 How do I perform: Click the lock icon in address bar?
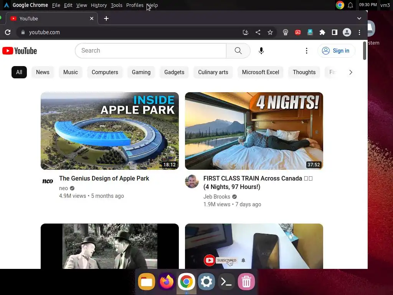point(23,32)
